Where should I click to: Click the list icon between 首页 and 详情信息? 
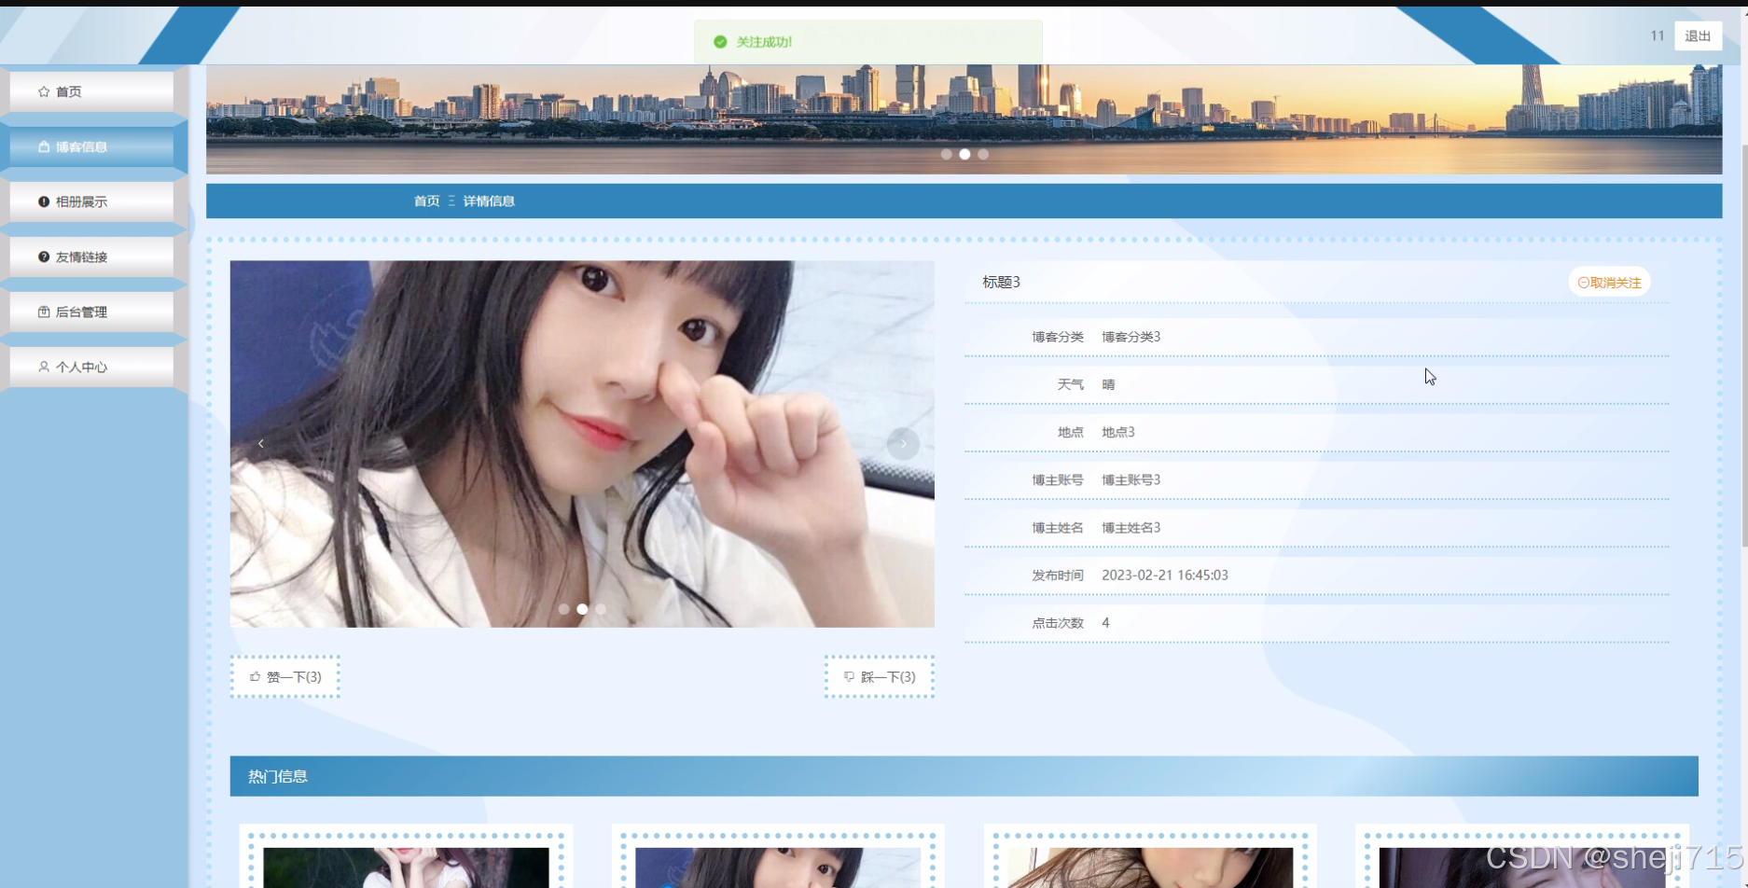[451, 201]
